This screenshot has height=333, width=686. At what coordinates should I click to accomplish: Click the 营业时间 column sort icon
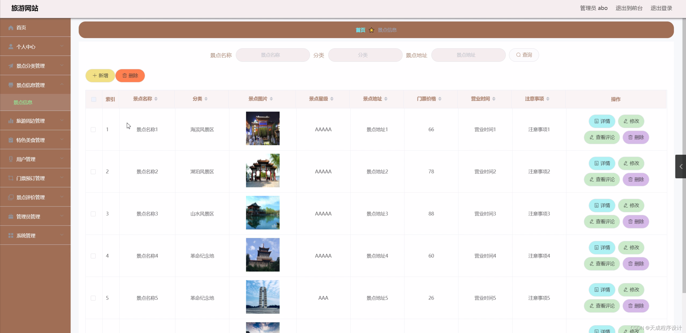[494, 99]
